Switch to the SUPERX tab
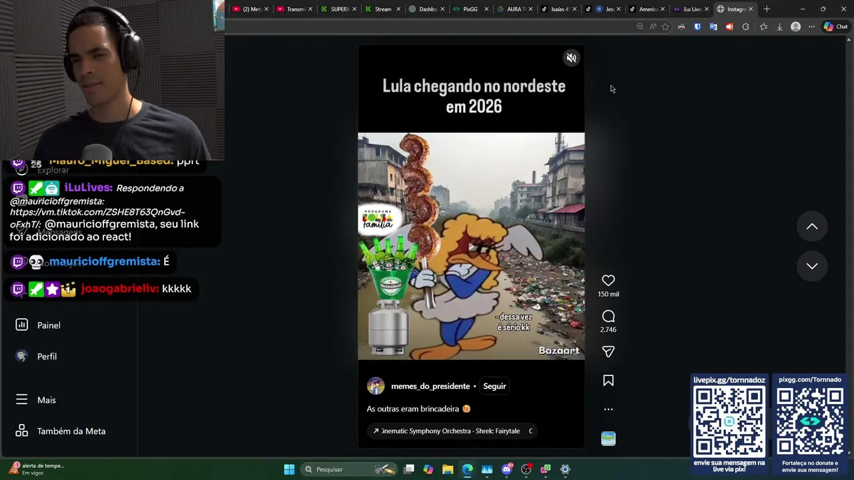854x480 pixels. (x=339, y=9)
